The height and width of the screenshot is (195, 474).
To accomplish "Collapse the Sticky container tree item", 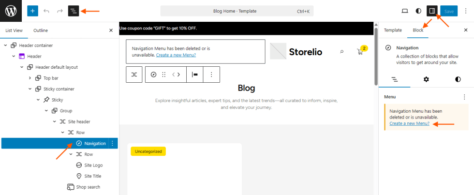I will coord(30,89).
